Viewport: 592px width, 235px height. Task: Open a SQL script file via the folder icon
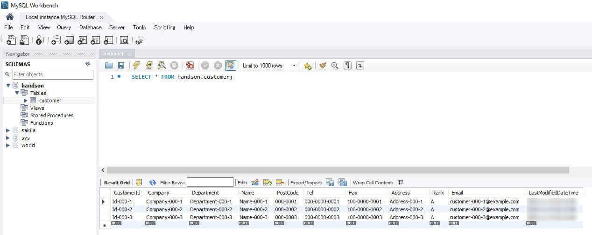click(109, 66)
